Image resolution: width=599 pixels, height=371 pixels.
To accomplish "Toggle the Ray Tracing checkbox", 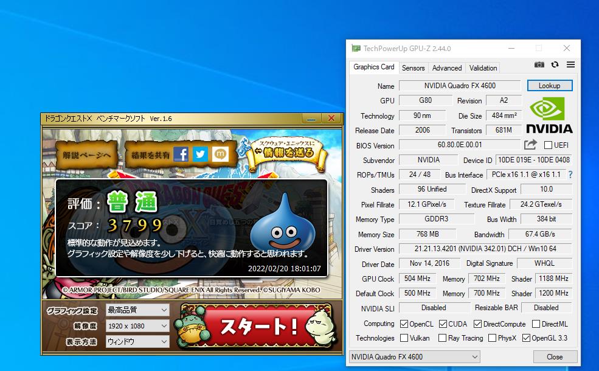I will [x=442, y=338].
